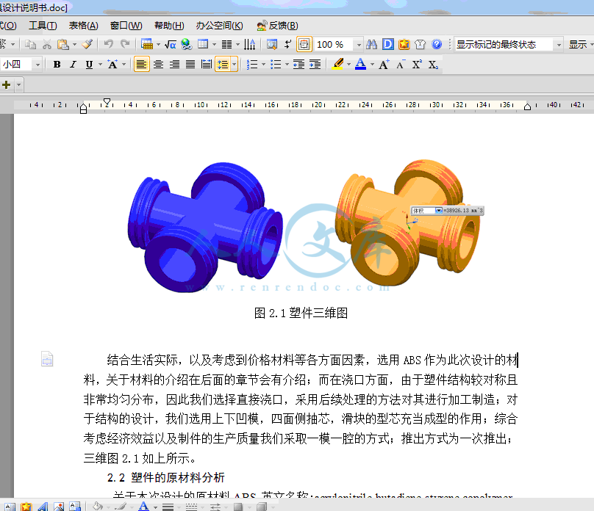Click the Columns layout icon
Viewport: 594px width, 511px height.
pos(226,45)
